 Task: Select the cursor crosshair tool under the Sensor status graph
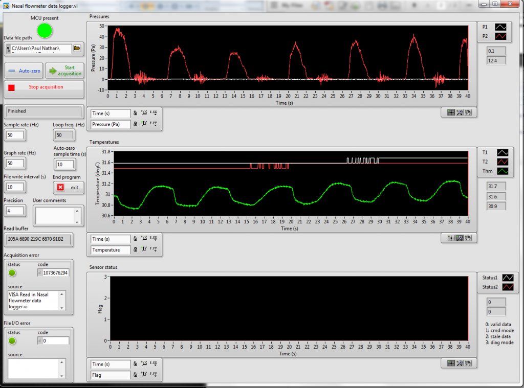click(451, 363)
